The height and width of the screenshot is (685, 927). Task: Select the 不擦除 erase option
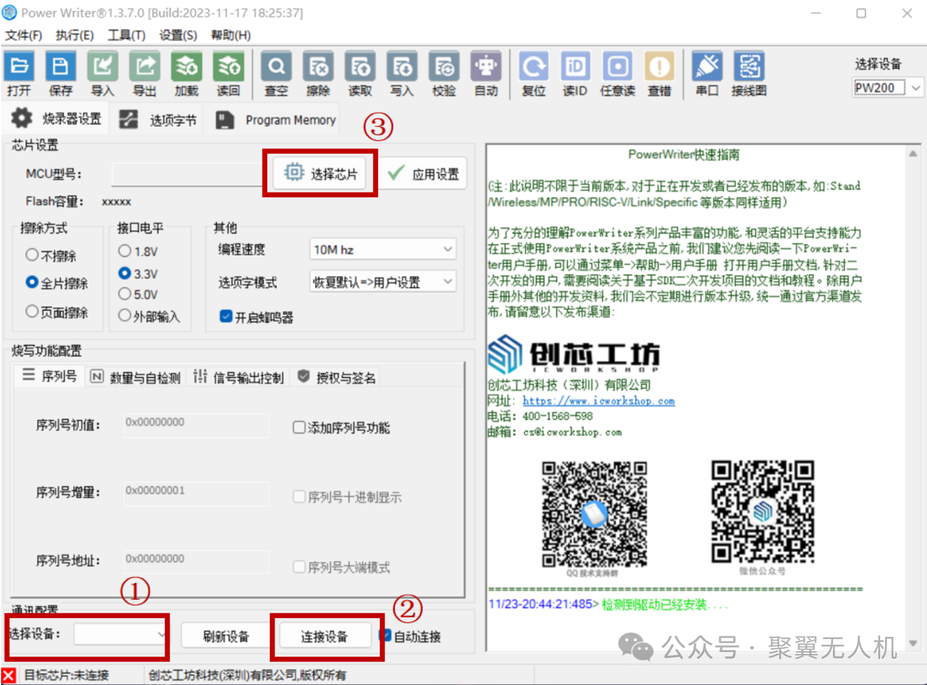click(32, 255)
